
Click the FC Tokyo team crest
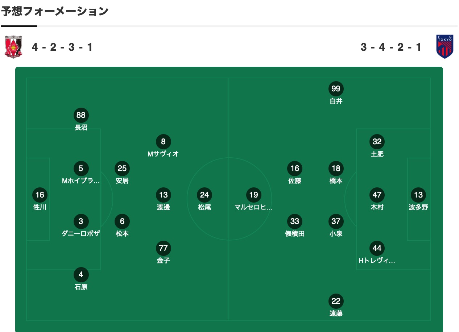pyautogui.click(x=444, y=47)
